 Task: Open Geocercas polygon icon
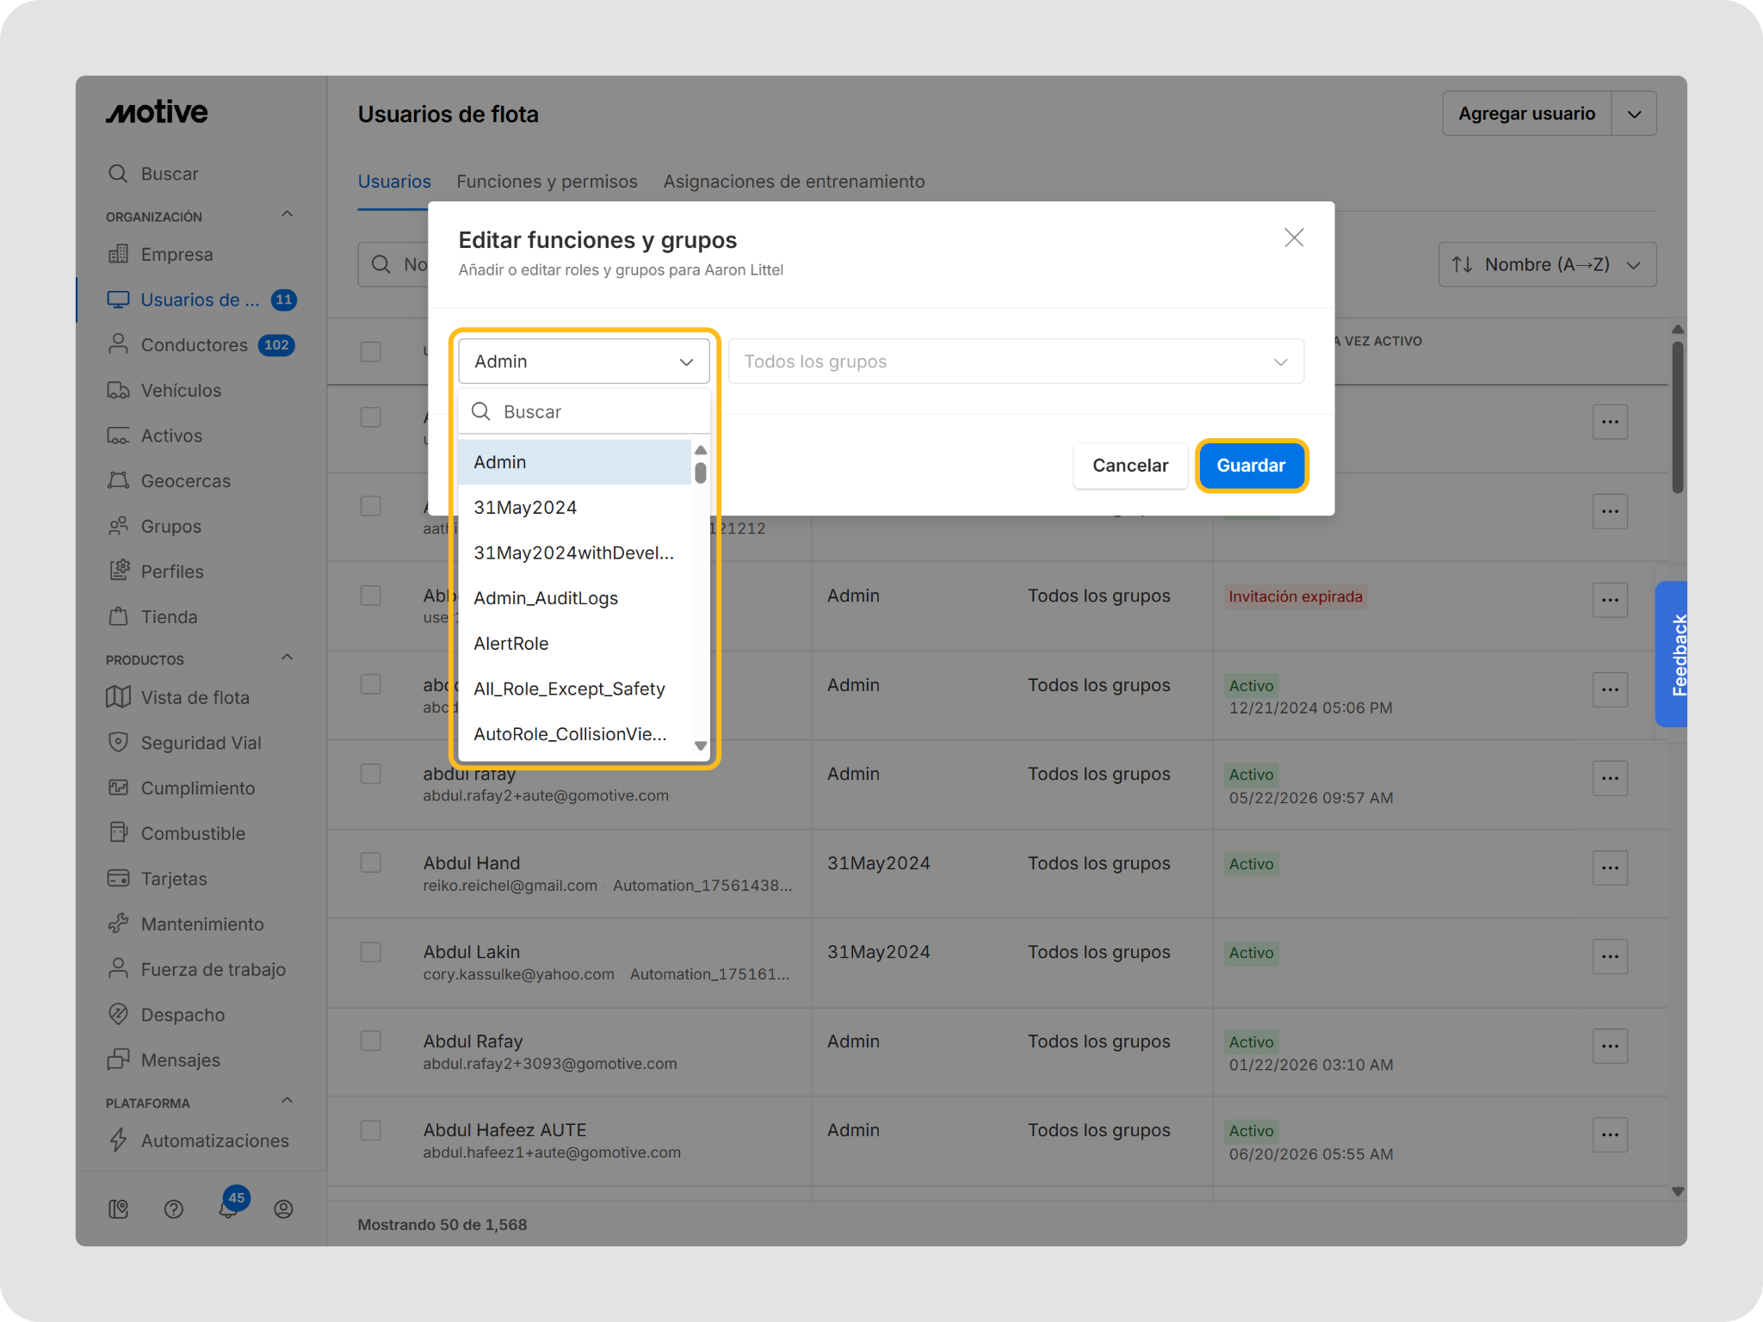pyautogui.click(x=118, y=480)
